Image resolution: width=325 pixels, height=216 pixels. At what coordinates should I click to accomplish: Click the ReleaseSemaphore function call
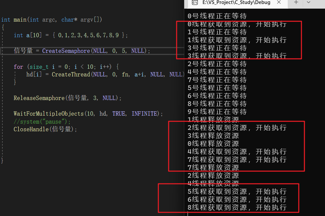39,98
